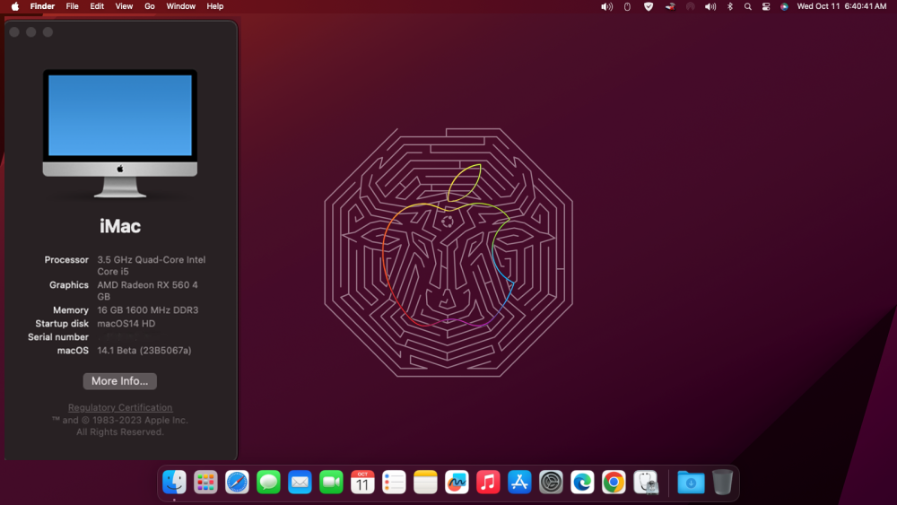Launch Microsoft Edge from the Dock
897x505 pixels.
[582, 482]
